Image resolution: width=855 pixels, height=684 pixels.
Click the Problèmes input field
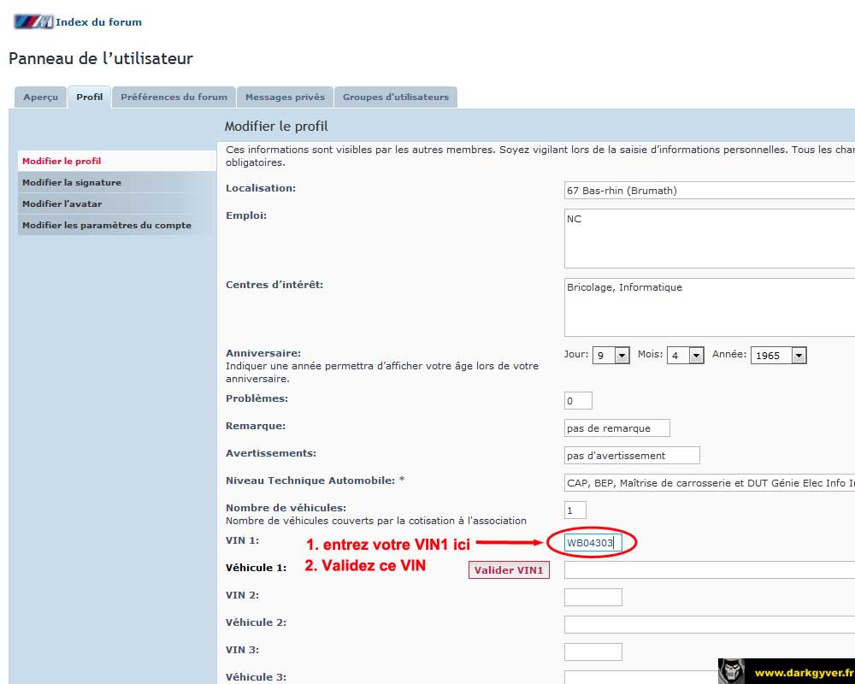pos(578,400)
